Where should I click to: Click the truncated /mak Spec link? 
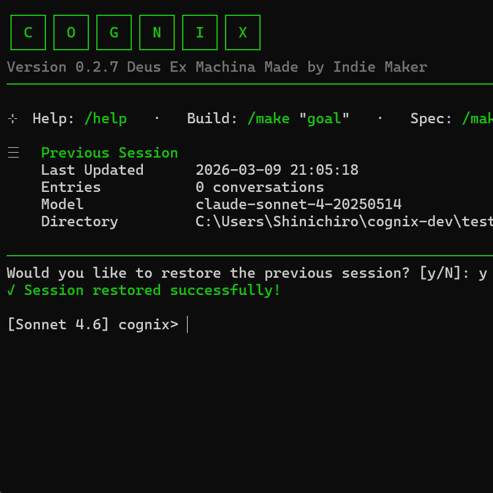[x=477, y=118]
